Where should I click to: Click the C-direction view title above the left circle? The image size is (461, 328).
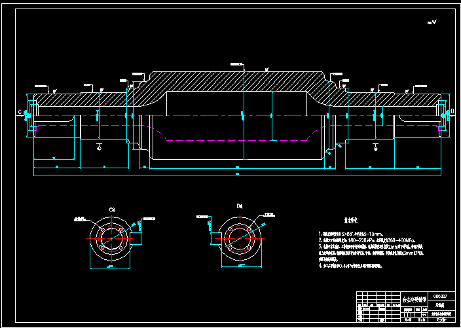[x=112, y=210]
